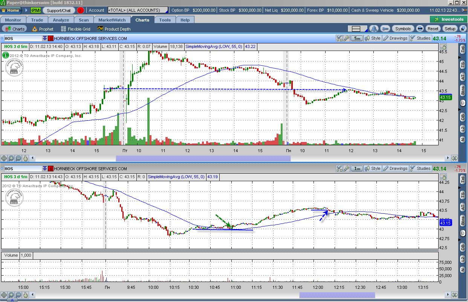The image size is (468, 302).
Task: Open the lower chart's Studies menu
Action: tap(421, 168)
